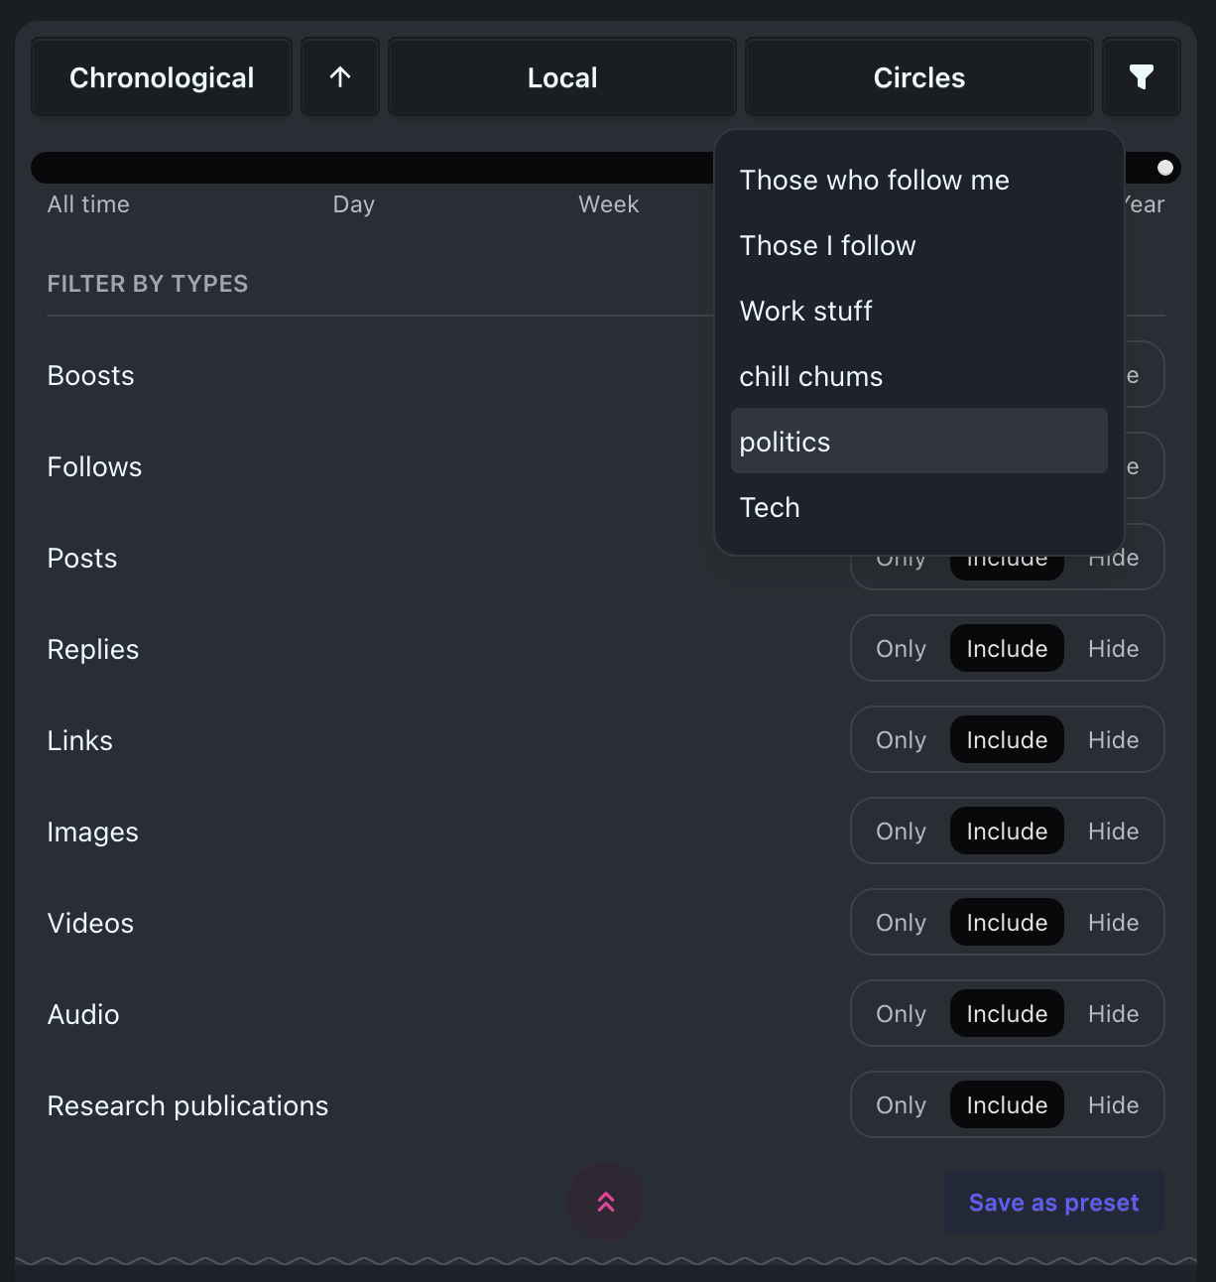
Task: Open the Chronological sort dropdown
Action: pos(162,77)
